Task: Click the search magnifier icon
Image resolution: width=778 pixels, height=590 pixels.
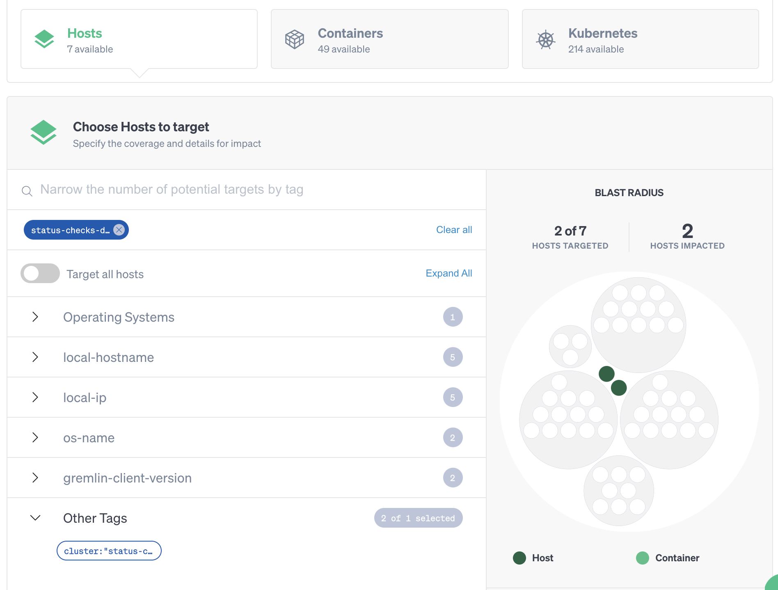Action: 27,190
